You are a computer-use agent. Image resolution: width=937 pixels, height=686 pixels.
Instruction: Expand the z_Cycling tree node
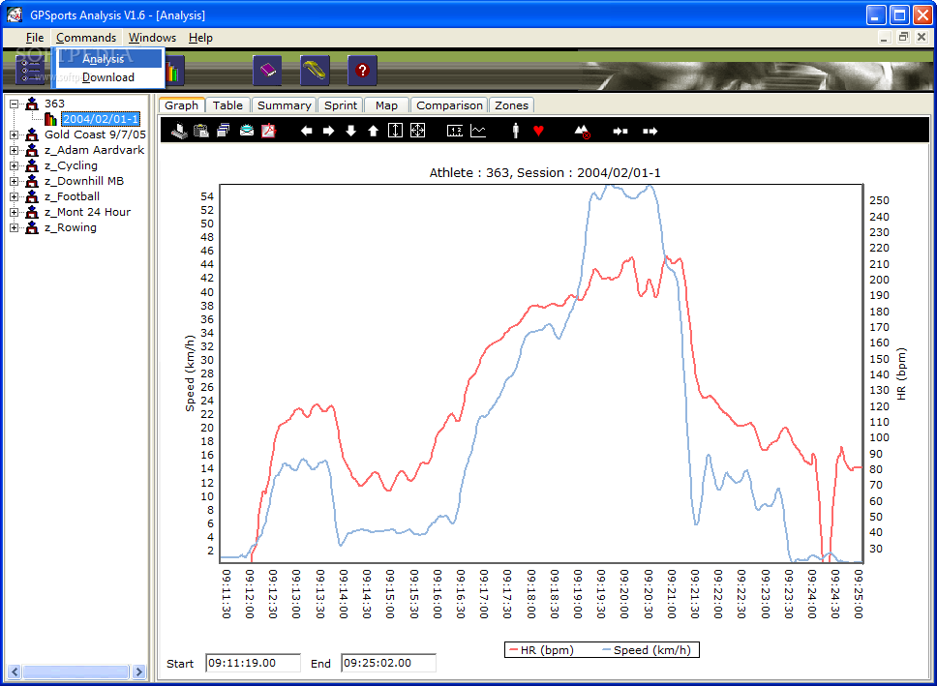[x=15, y=165]
